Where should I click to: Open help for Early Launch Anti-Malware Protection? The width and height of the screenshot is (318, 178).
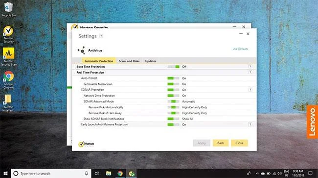pyautogui.click(x=250, y=125)
